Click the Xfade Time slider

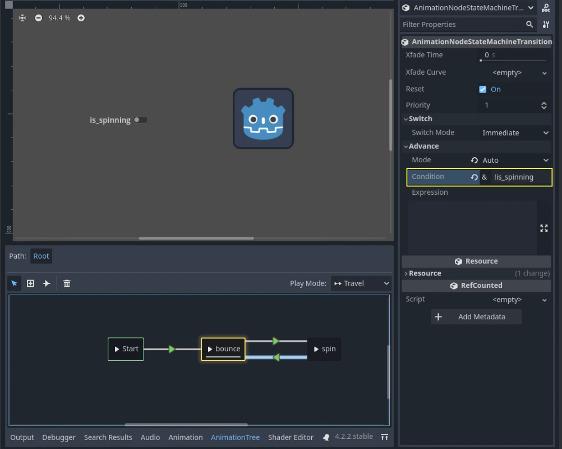click(513, 59)
